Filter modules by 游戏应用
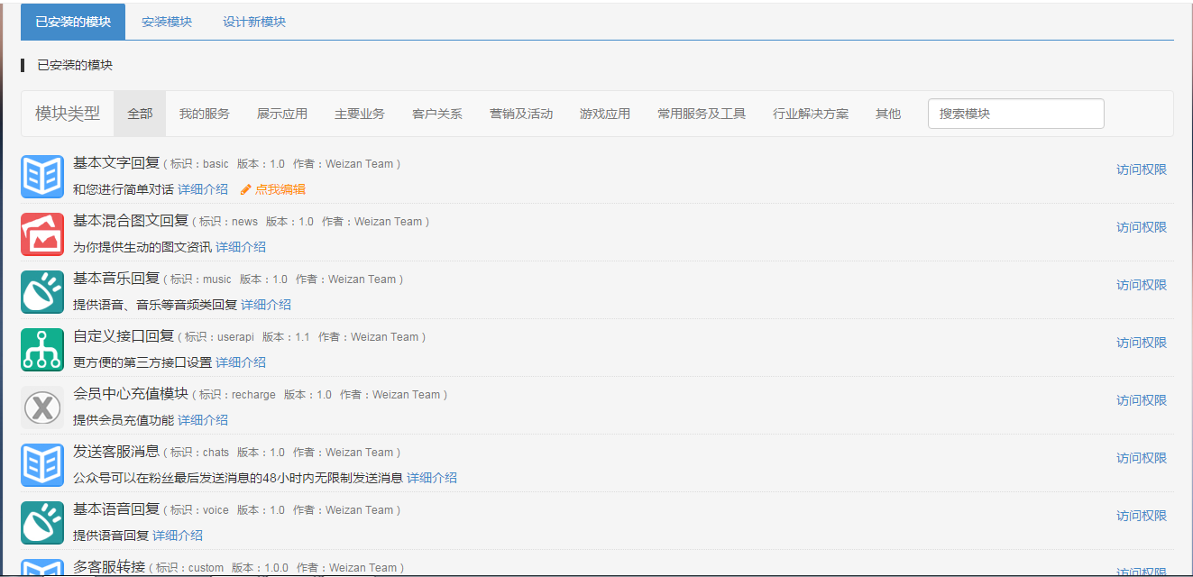Screen dimensions: 1193x577 pyautogui.click(x=605, y=114)
